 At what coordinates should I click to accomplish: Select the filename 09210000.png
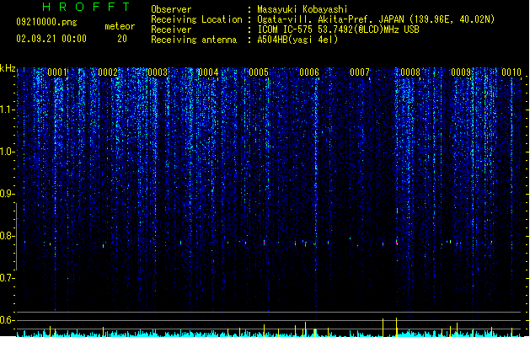46,22
